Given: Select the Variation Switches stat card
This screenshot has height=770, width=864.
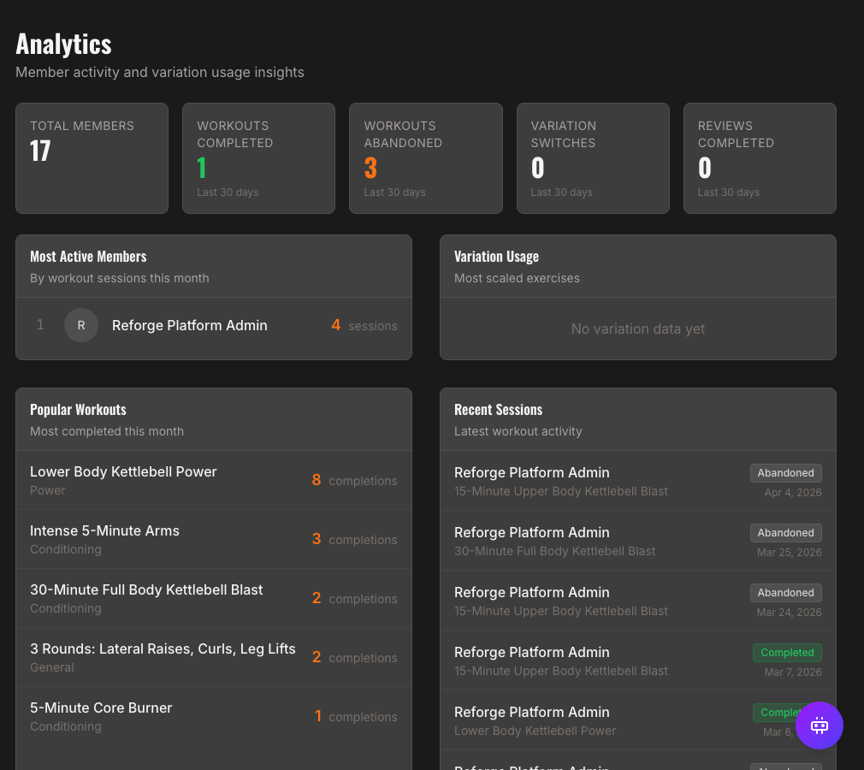Looking at the screenshot, I should [x=593, y=158].
